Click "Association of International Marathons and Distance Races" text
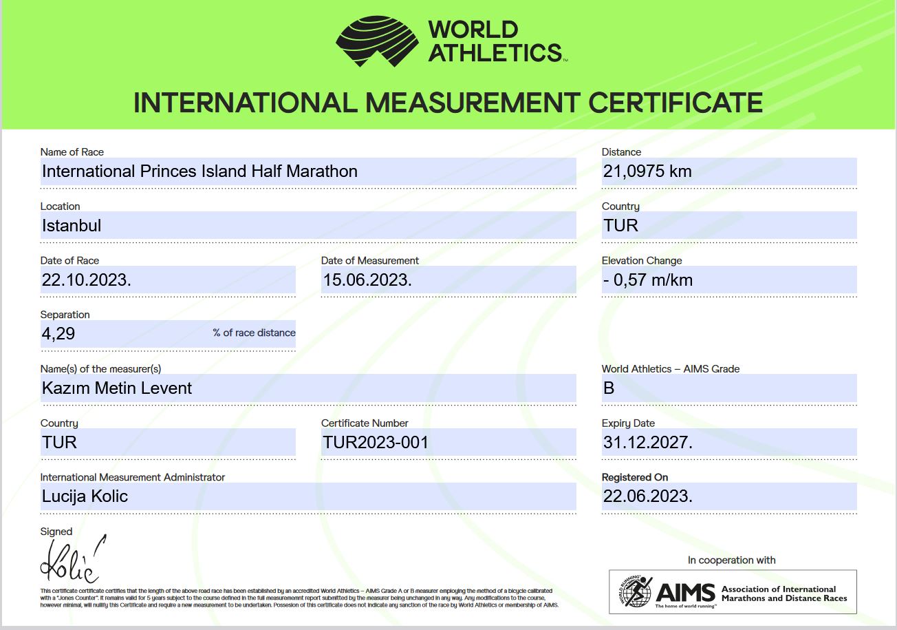 point(784,594)
